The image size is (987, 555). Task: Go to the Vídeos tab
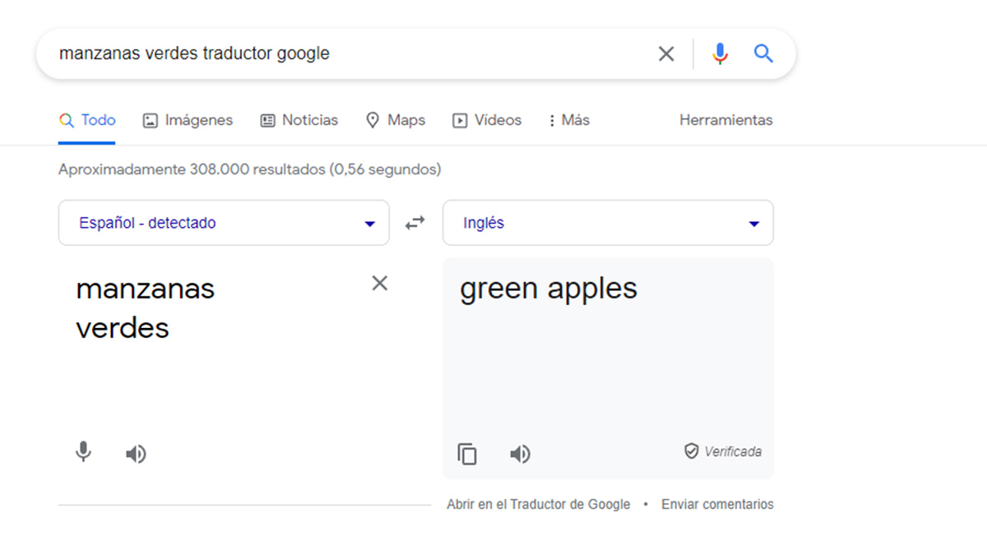click(487, 120)
